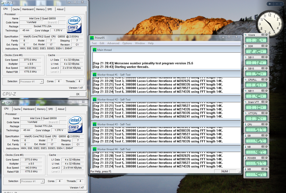Open settings of the VTTCPU gadget
286x193 pixels.
263,113
